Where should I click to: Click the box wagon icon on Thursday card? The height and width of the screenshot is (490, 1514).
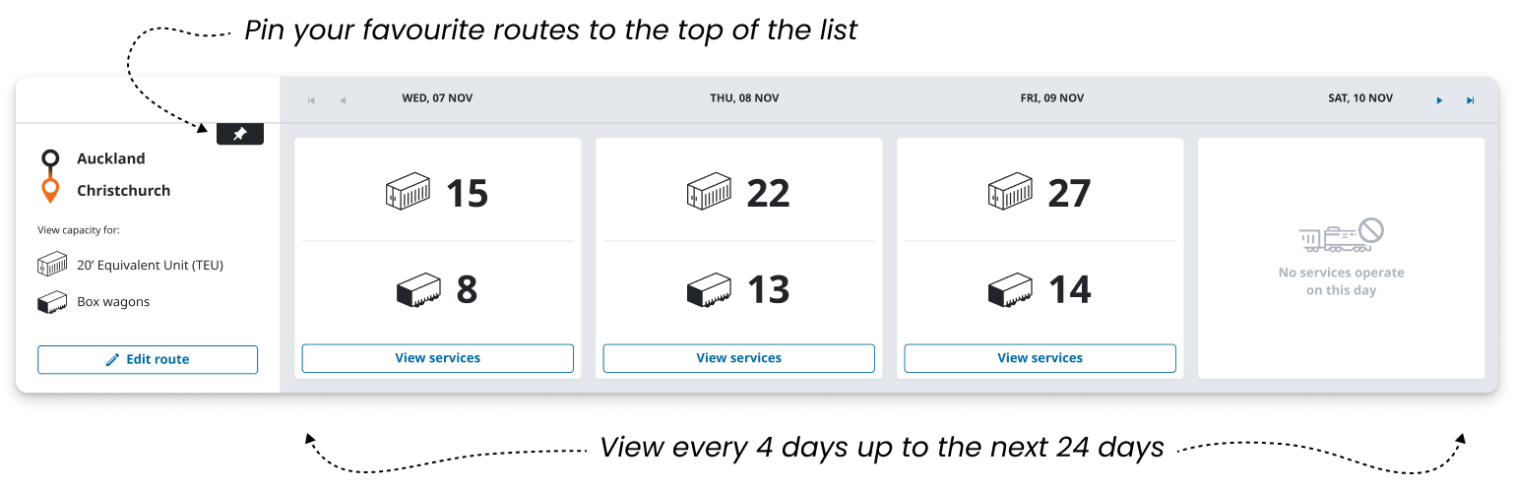(710, 290)
